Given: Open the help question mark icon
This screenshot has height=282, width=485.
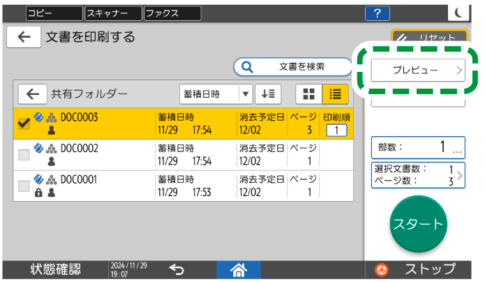Looking at the screenshot, I should click(x=377, y=13).
